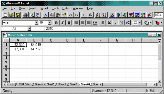Open the View menu
The width and height of the screenshot is (164, 94).
point(22,8)
